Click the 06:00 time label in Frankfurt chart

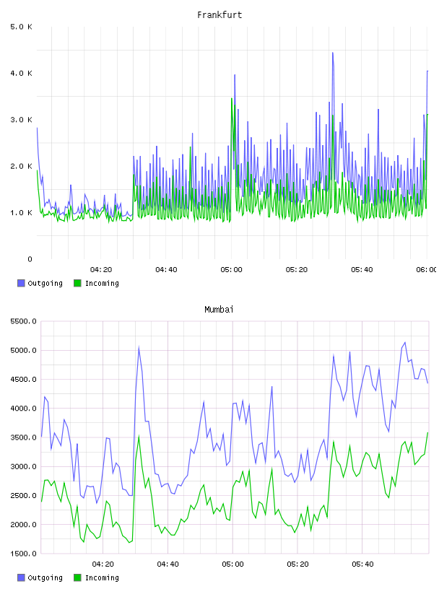(x=426, y=270)
